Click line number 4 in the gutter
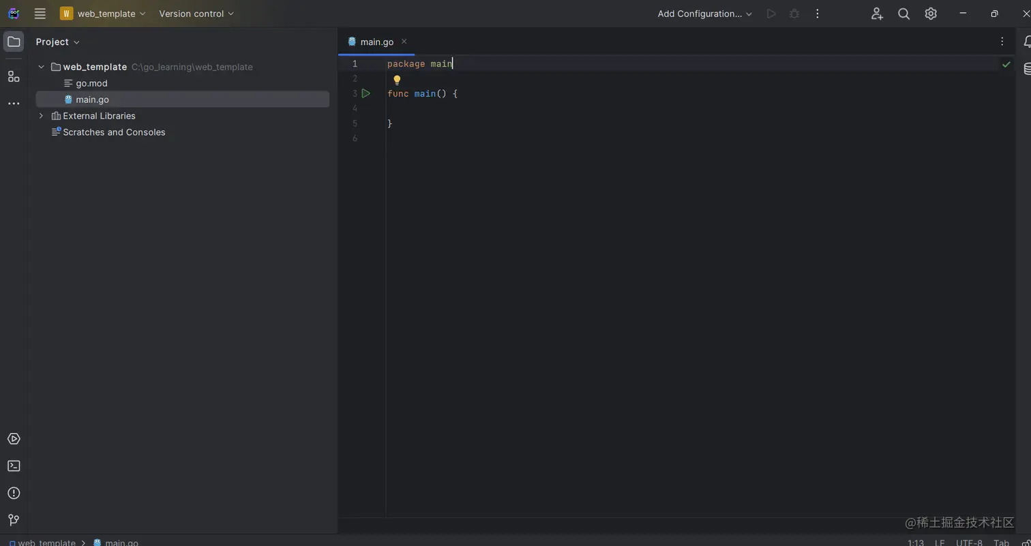 pos(355,108)
